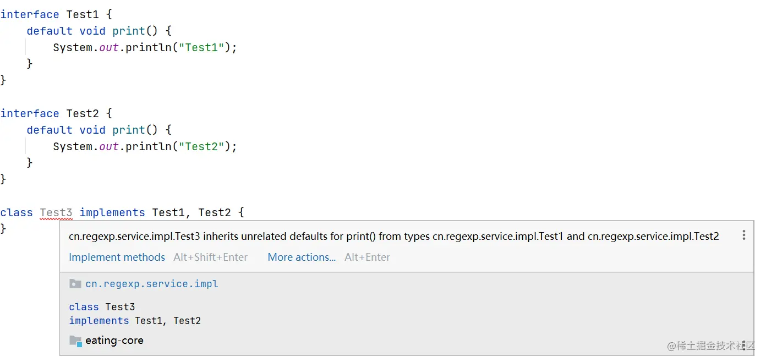Click the "Test2" string literal
Viewport: 766px width, 362px height.
tap(202, 146)
